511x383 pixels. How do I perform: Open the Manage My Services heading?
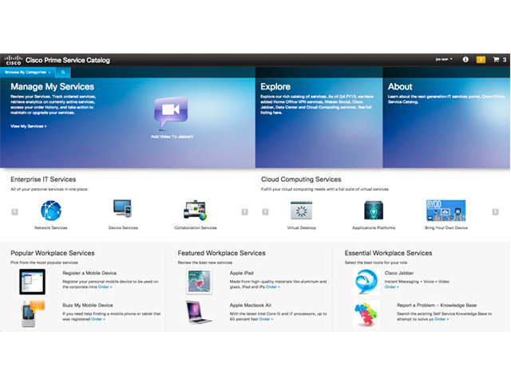coord(52,87)
